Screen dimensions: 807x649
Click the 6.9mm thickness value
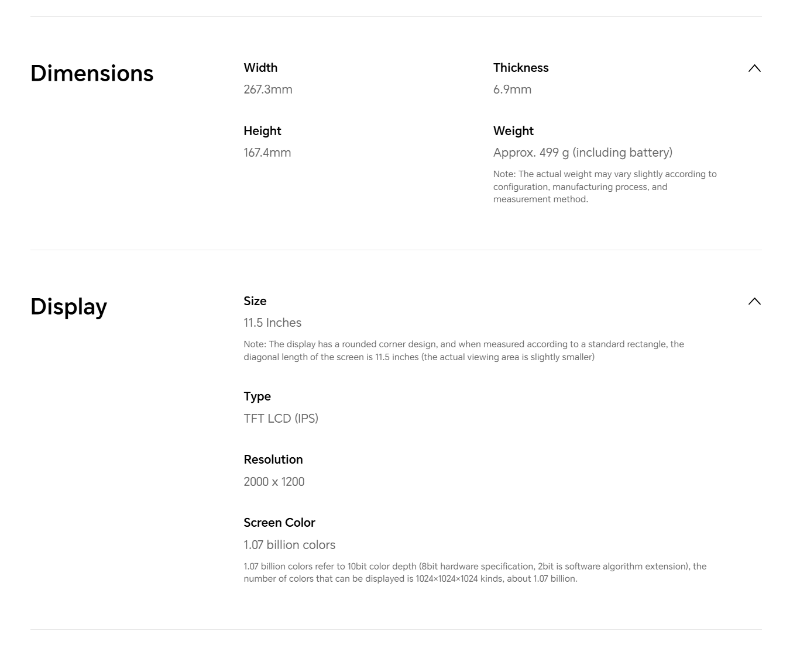[512, 89]
